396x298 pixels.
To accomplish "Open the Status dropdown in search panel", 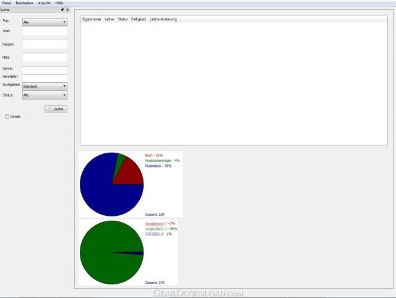I will click(45, 95).
